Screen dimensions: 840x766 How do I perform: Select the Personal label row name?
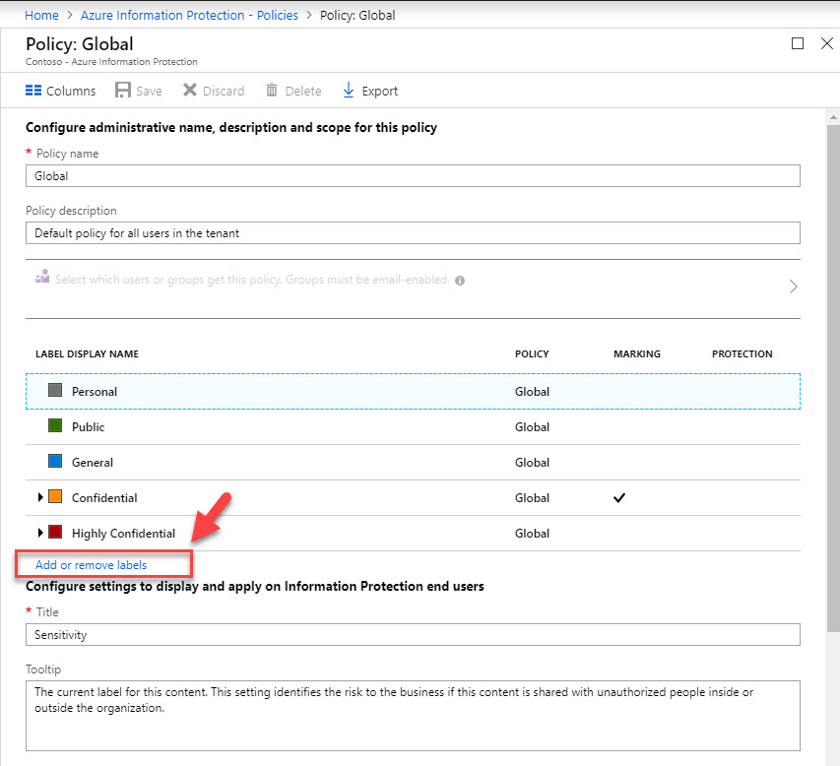click(95, 392)
